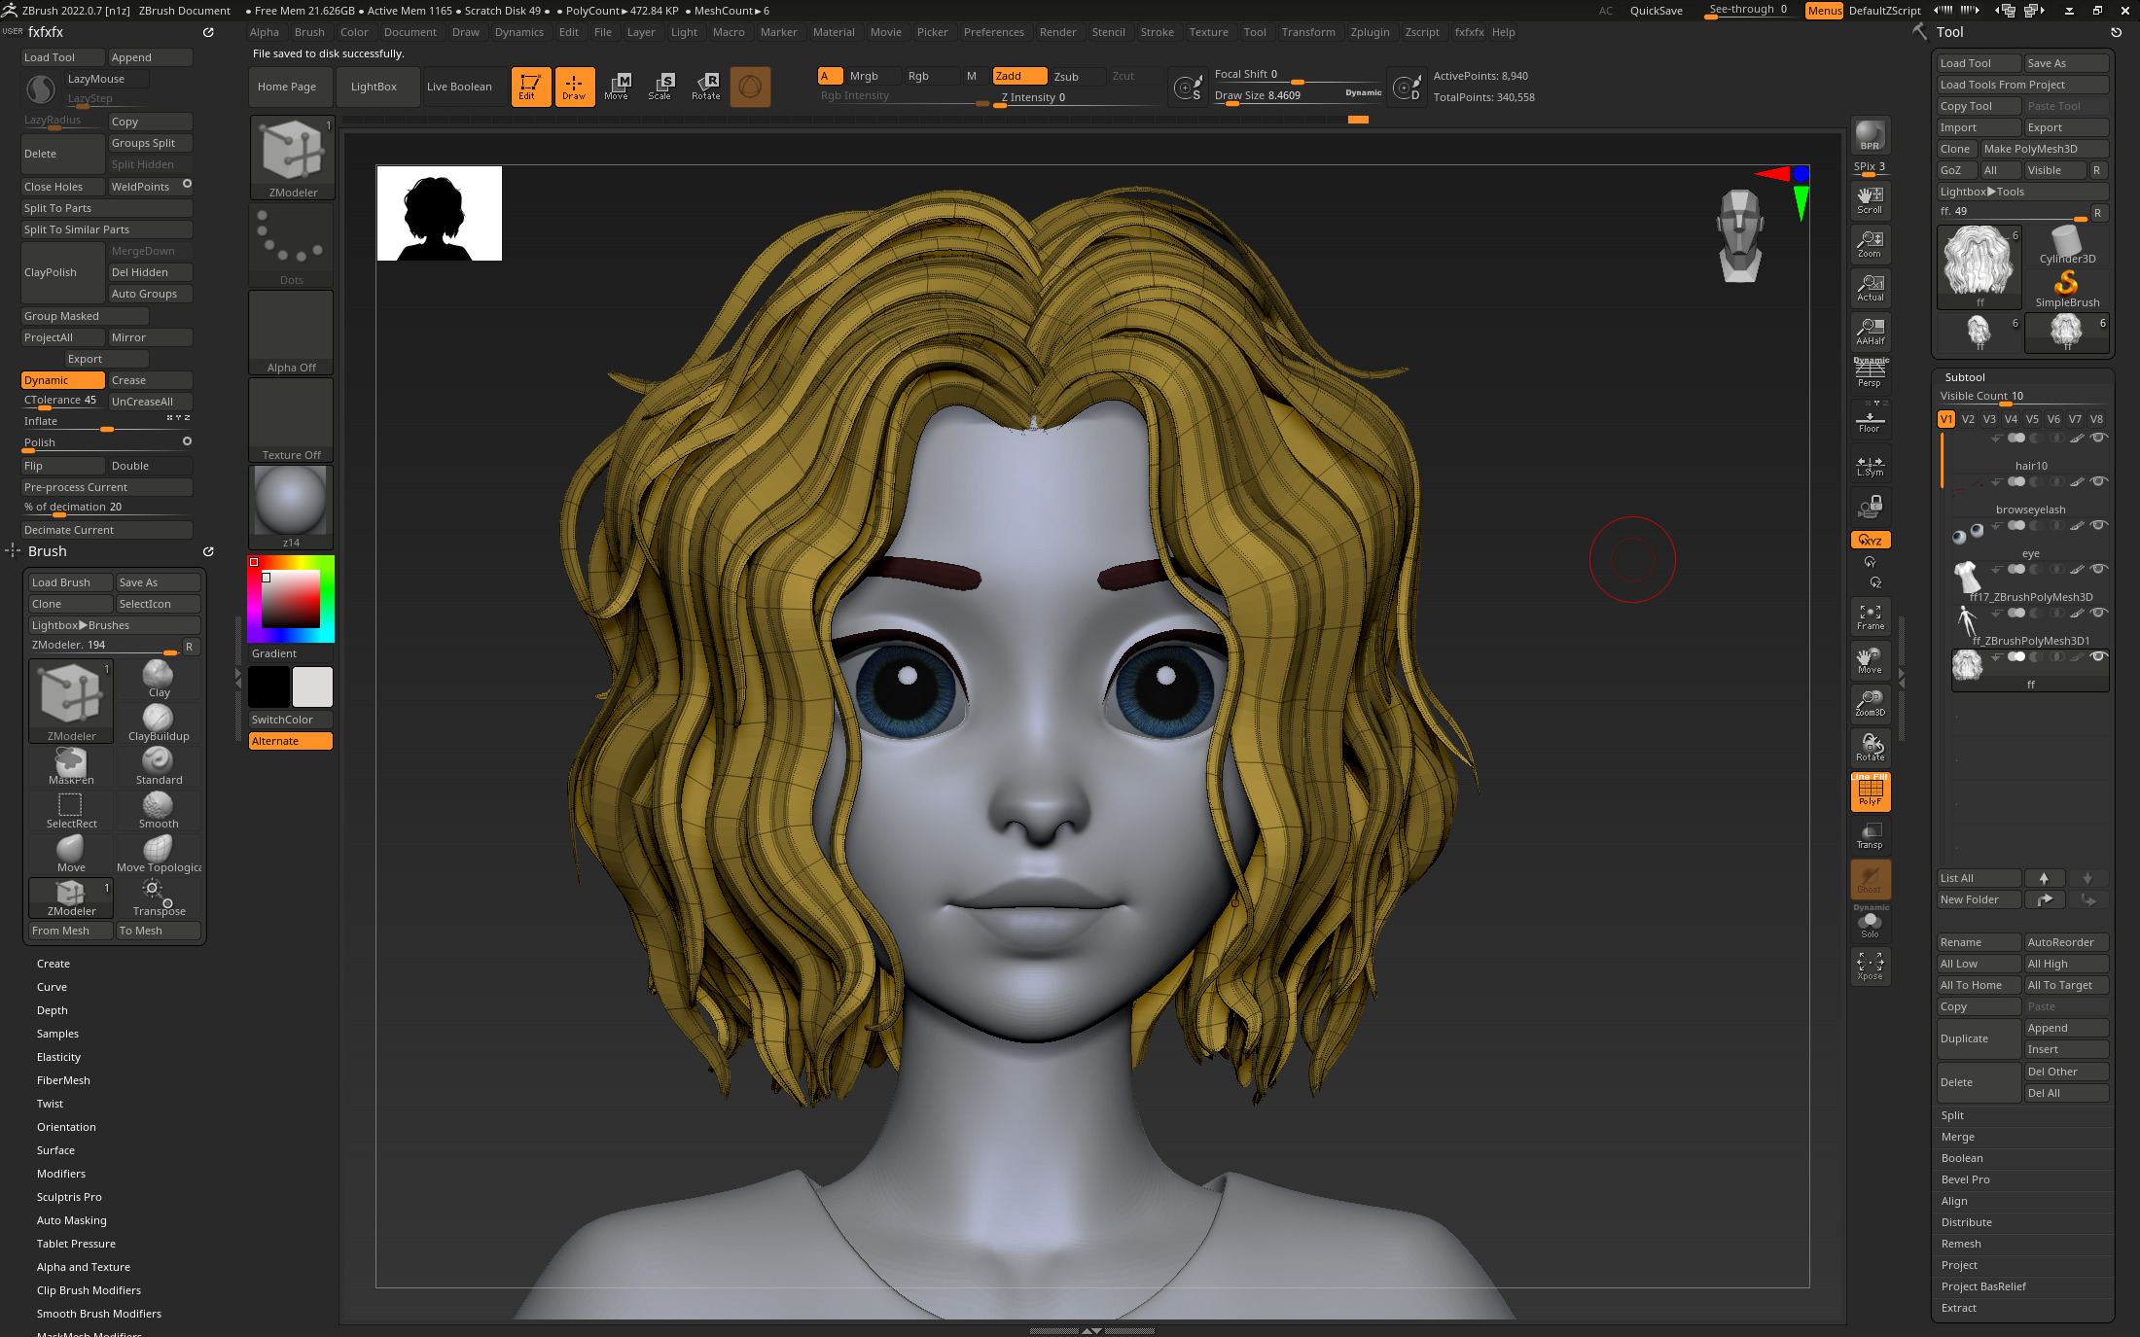Open the Material menu
The image size is (2140, 1337).
coord(834,32)
